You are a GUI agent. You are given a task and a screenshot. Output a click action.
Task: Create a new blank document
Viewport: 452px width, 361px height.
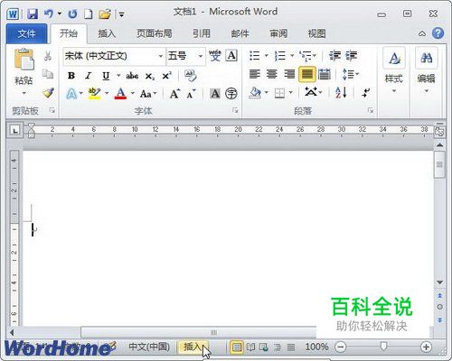pos(88,14)
